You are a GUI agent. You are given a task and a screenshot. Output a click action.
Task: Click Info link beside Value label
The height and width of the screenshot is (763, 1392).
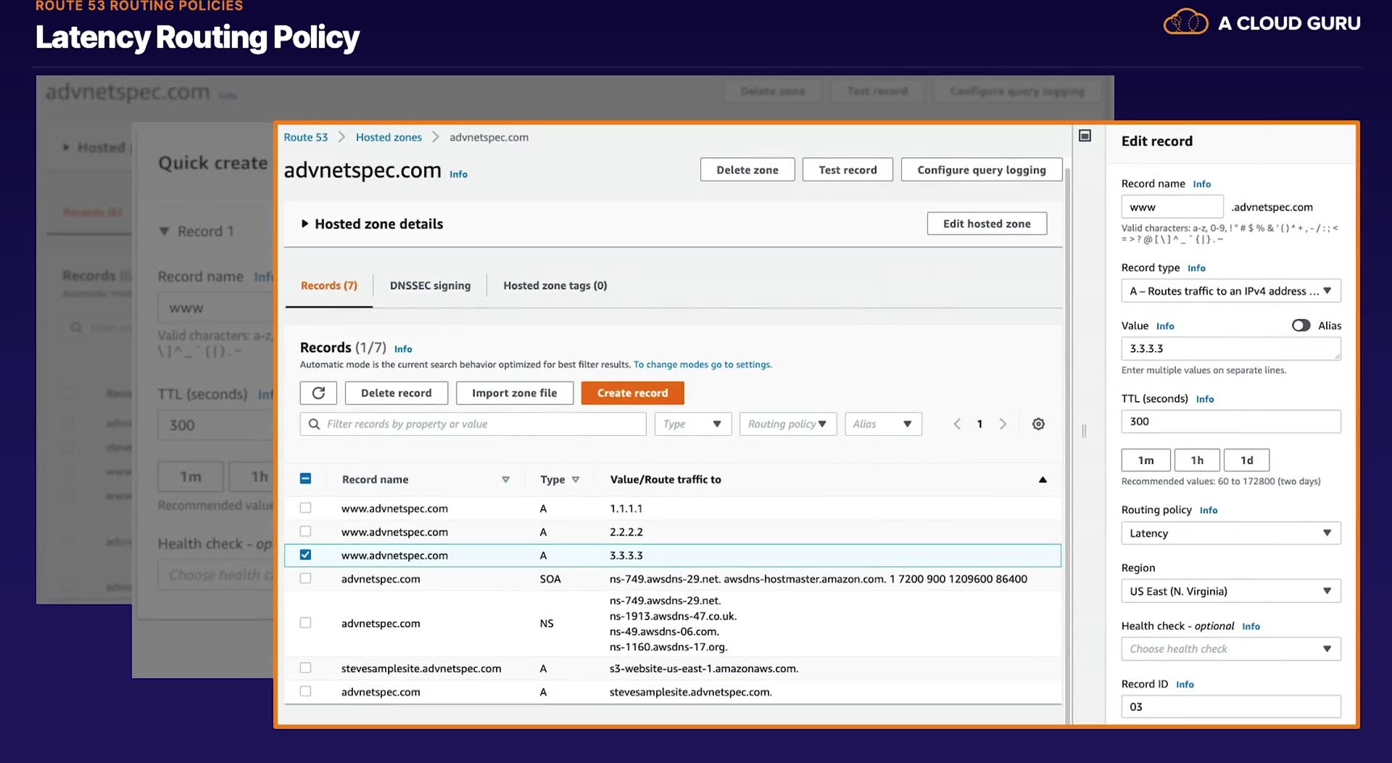point(1165,326)
